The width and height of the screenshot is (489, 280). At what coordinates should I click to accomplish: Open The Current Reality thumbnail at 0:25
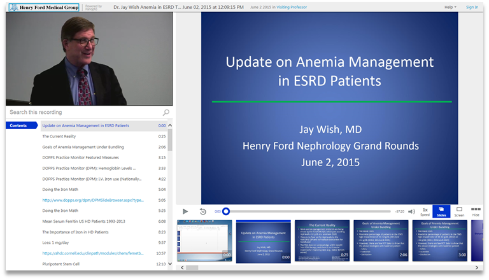coord(322,241)
